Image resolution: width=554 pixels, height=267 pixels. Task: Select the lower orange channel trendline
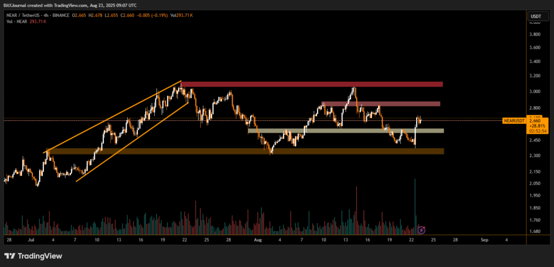click(x=133, y=141)
